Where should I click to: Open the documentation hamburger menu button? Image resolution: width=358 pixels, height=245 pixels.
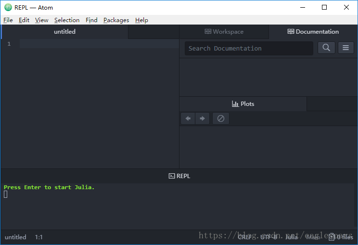tap(345, 48)
